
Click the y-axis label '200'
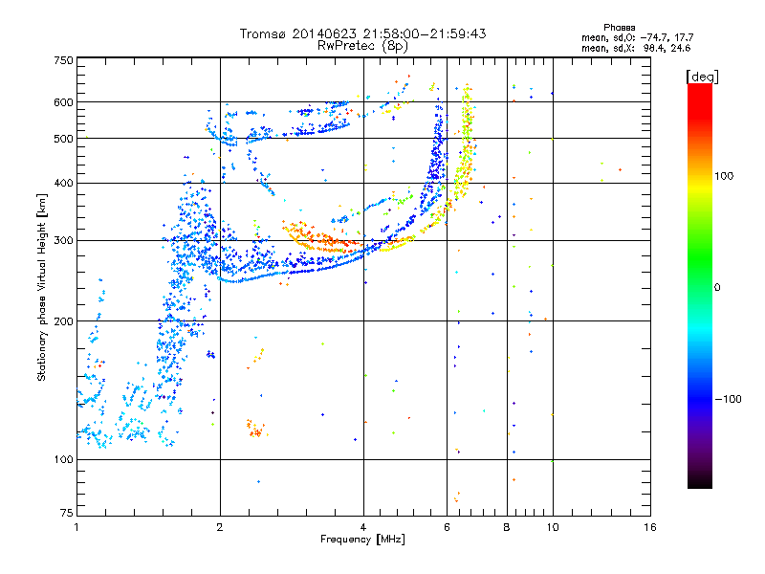click(x=63, y=321)
